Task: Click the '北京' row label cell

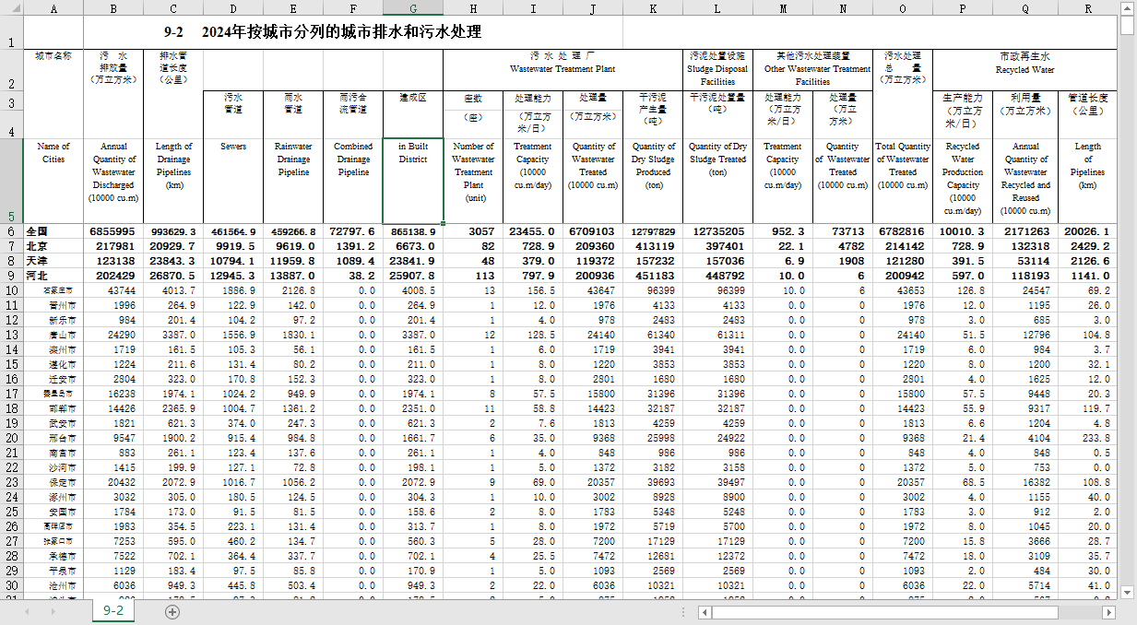Action: click(53, 246)
